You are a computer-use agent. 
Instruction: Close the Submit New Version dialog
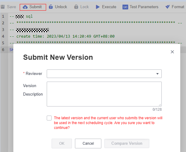tap(172, 52)
